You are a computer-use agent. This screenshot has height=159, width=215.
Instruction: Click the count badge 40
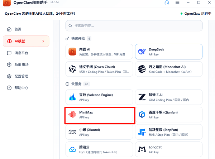tap(86, 84)
